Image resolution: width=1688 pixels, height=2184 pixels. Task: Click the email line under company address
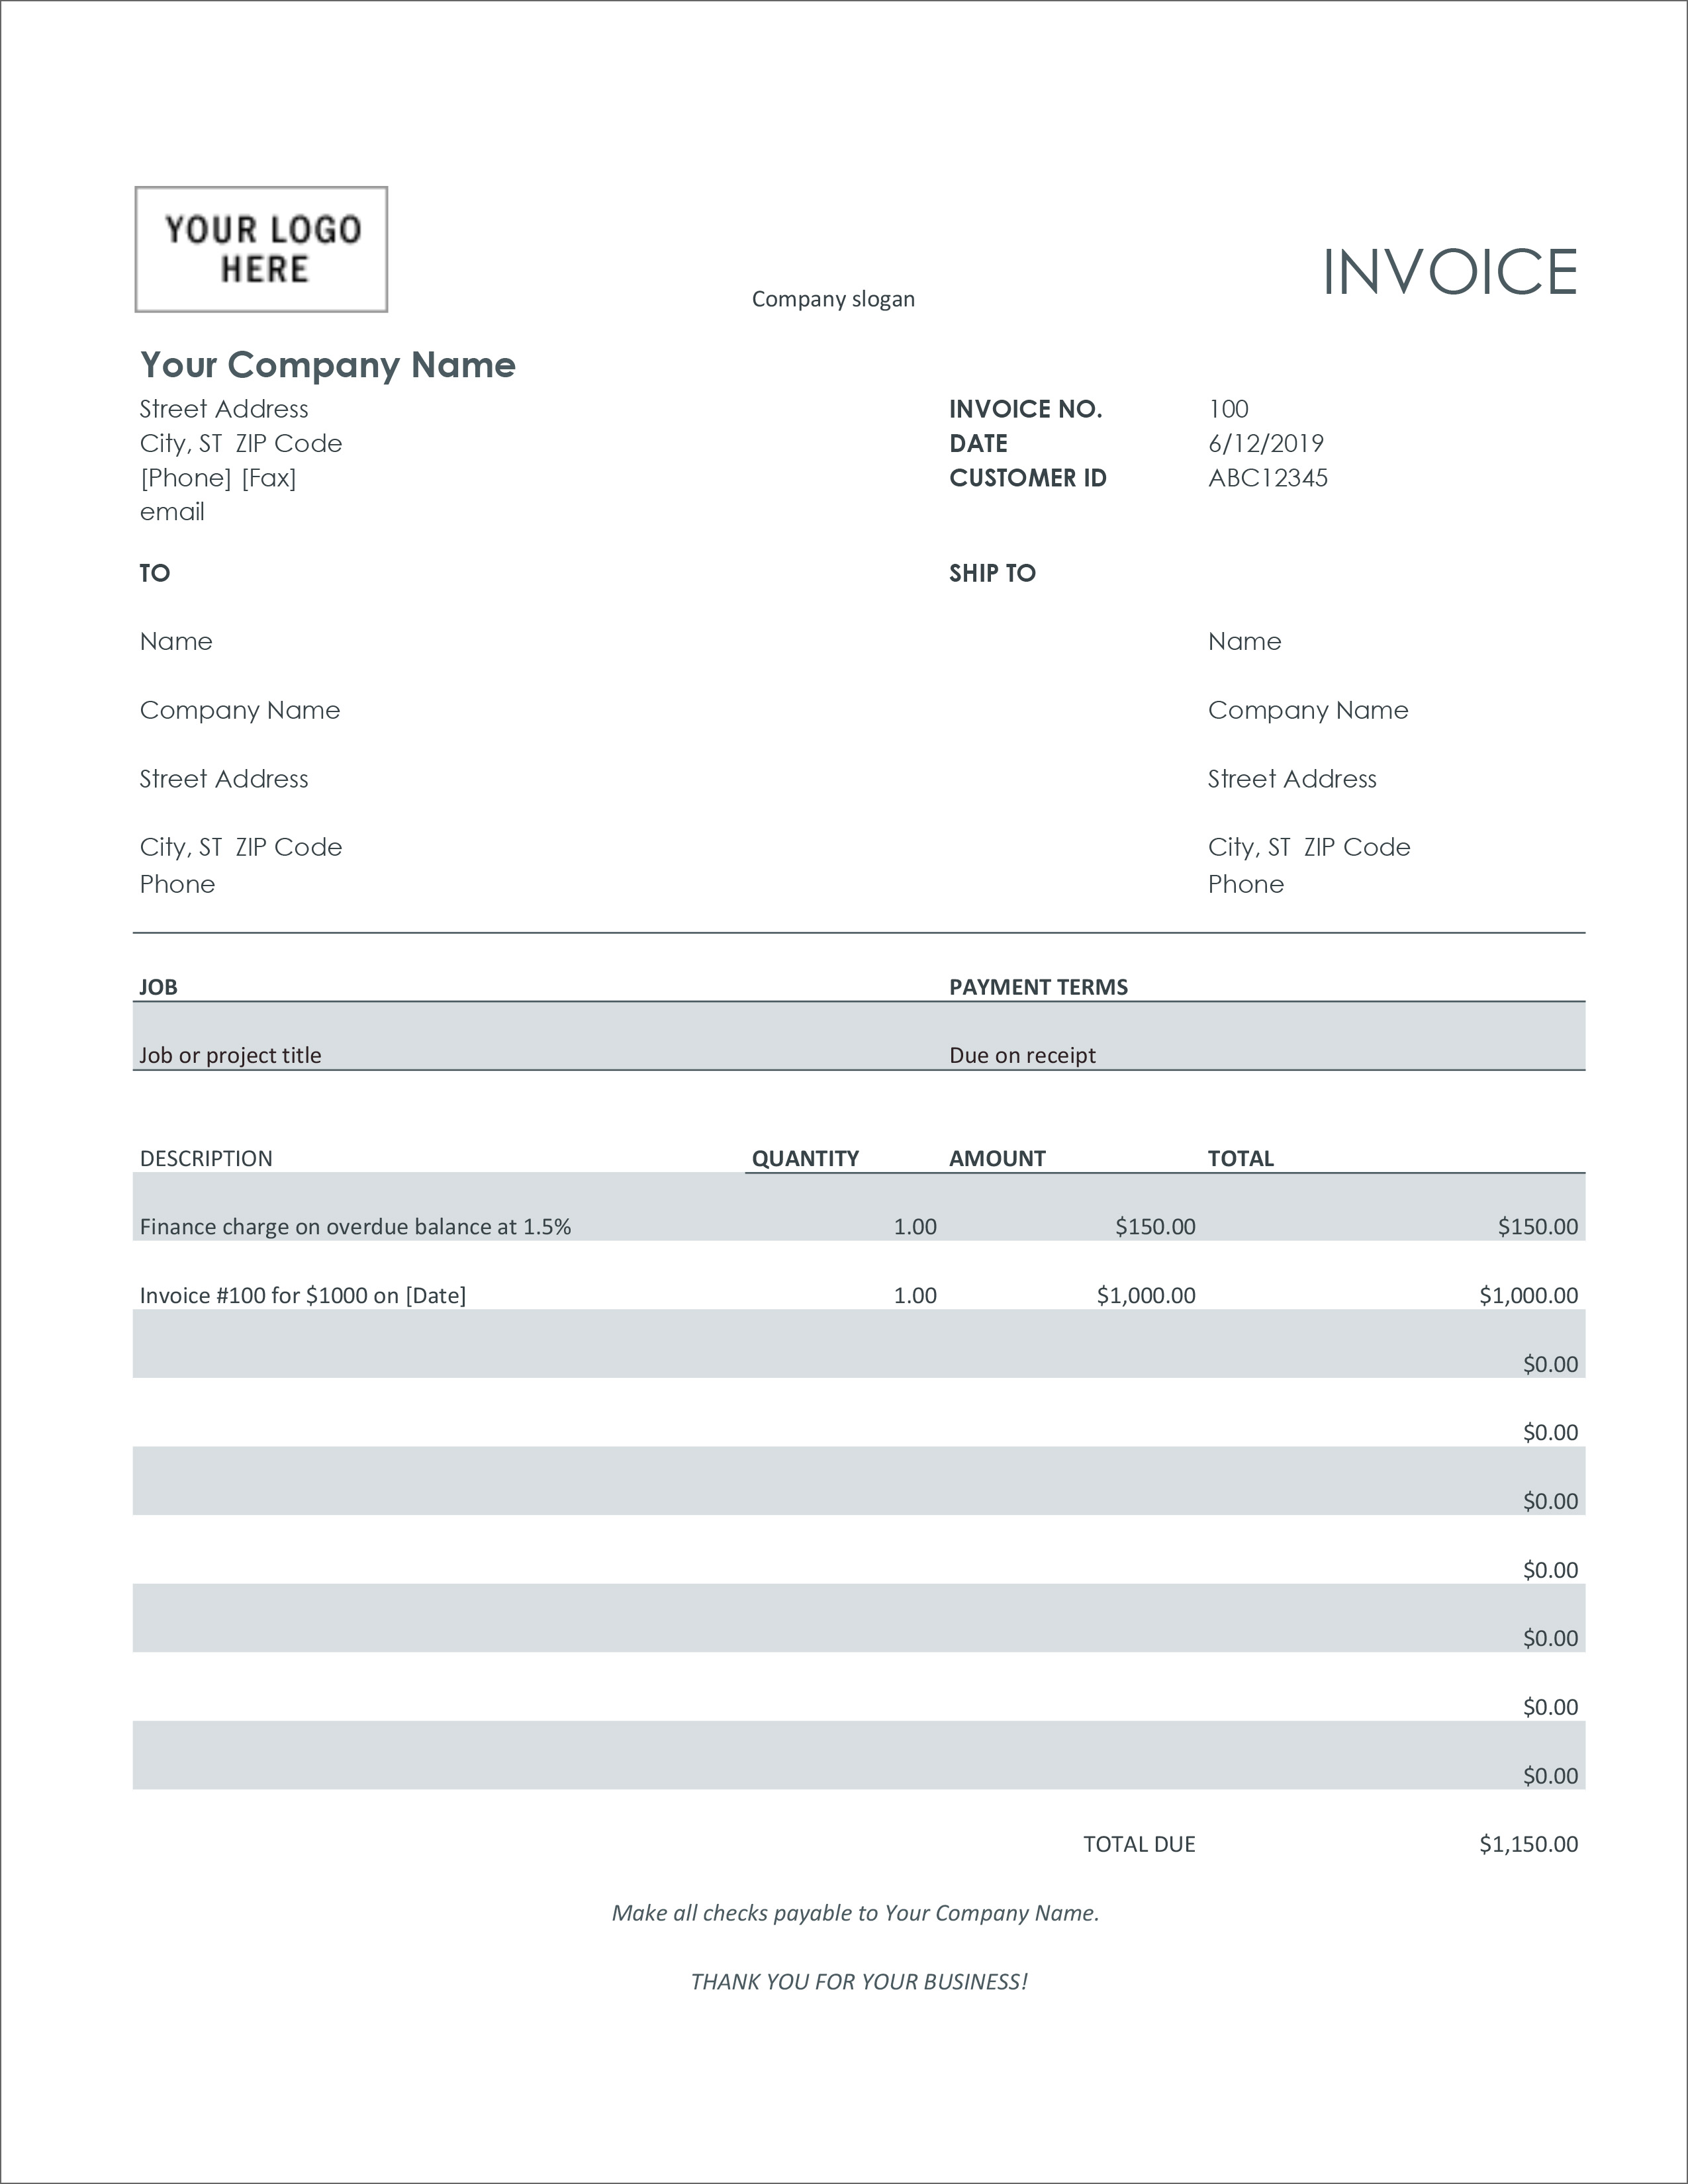[172, 512]
